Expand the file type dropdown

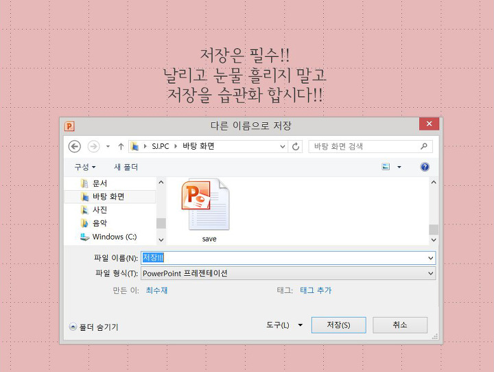point(431,273)
